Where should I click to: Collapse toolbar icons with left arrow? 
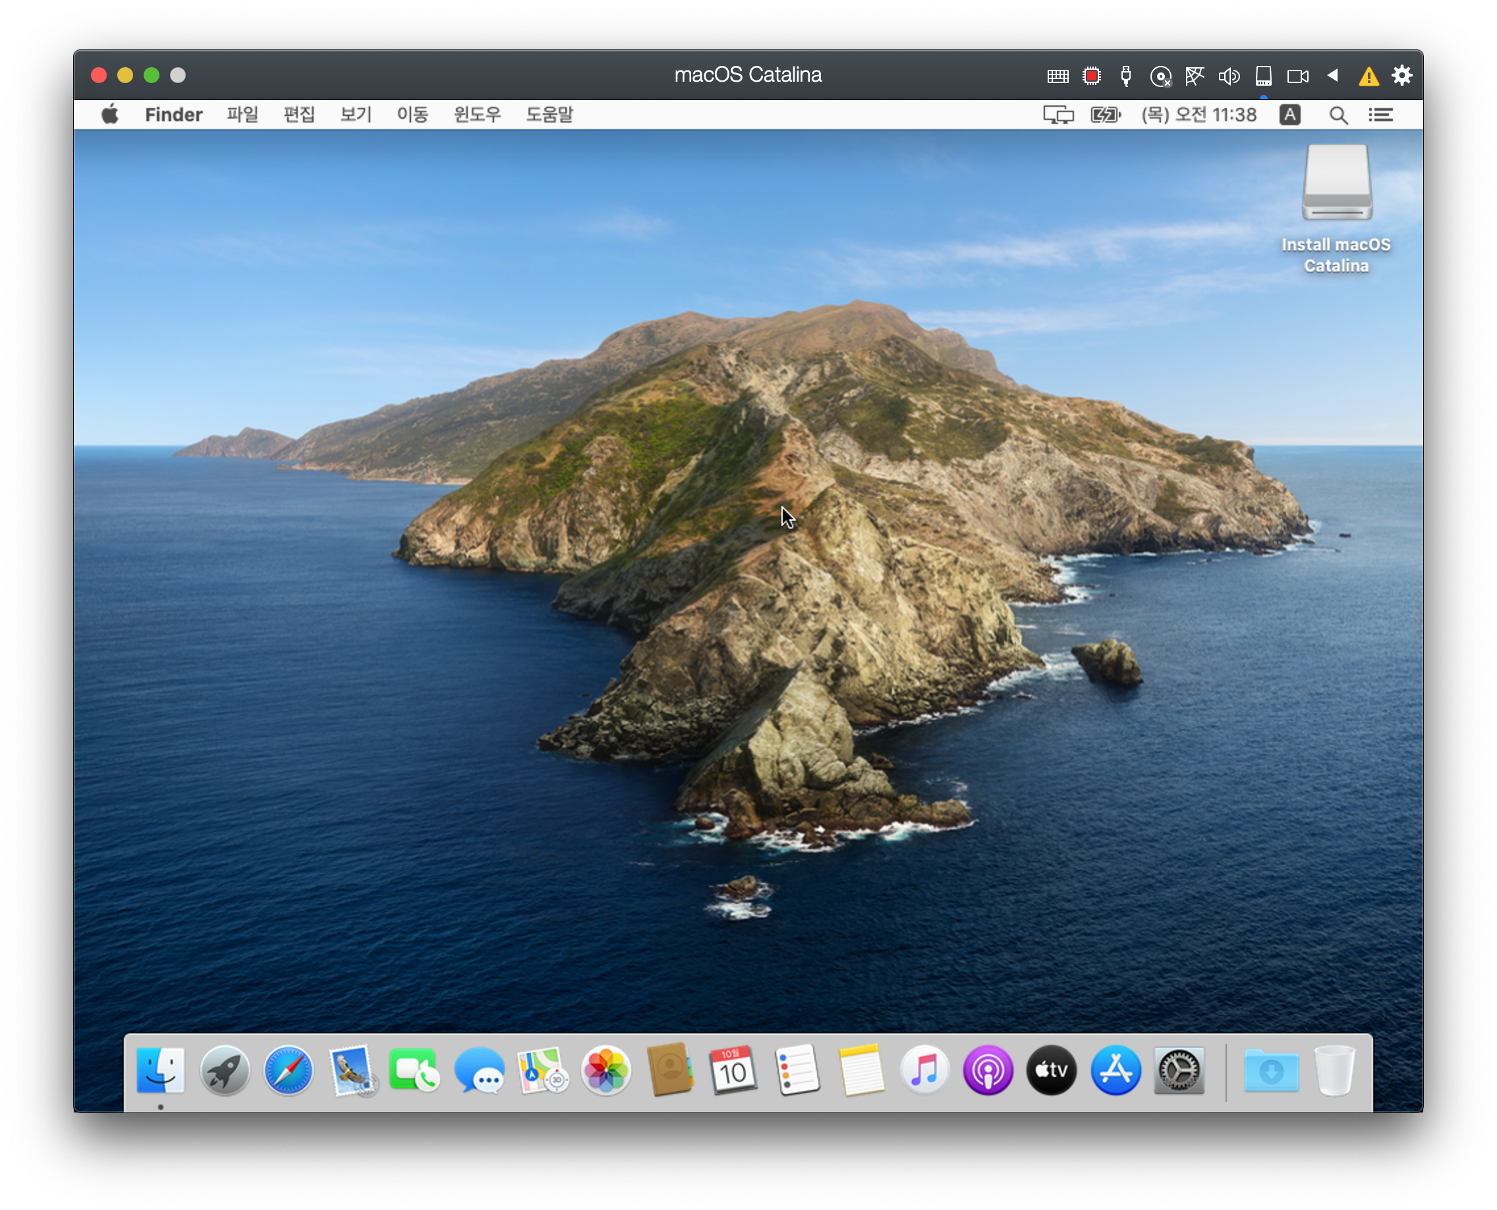(1332, 75)
